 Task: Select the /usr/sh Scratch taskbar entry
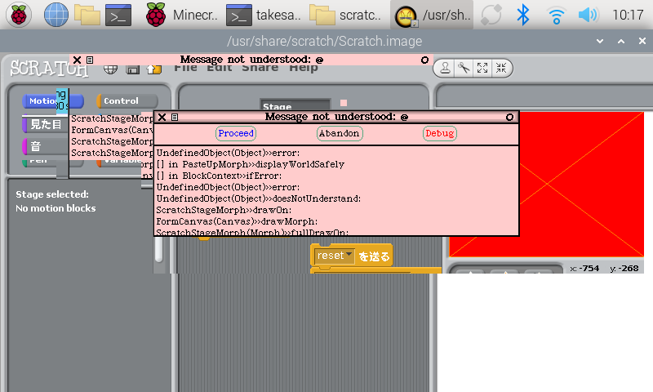pos(432,15)
